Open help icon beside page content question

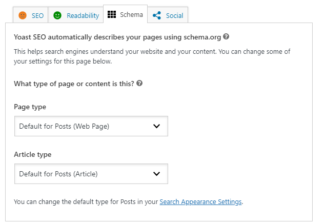coord(139,84)
